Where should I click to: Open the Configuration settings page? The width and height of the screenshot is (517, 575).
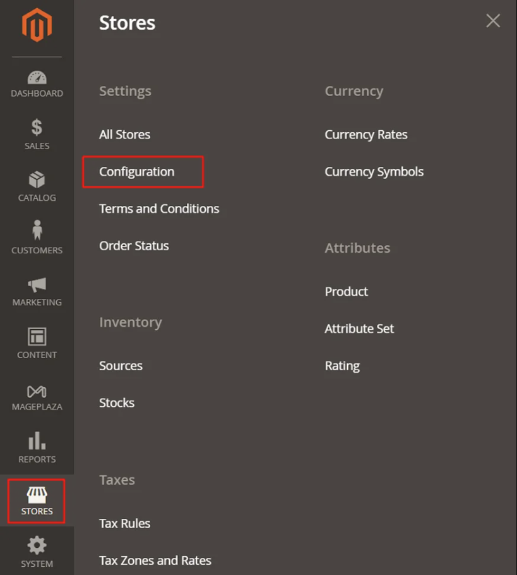(136, 171)
